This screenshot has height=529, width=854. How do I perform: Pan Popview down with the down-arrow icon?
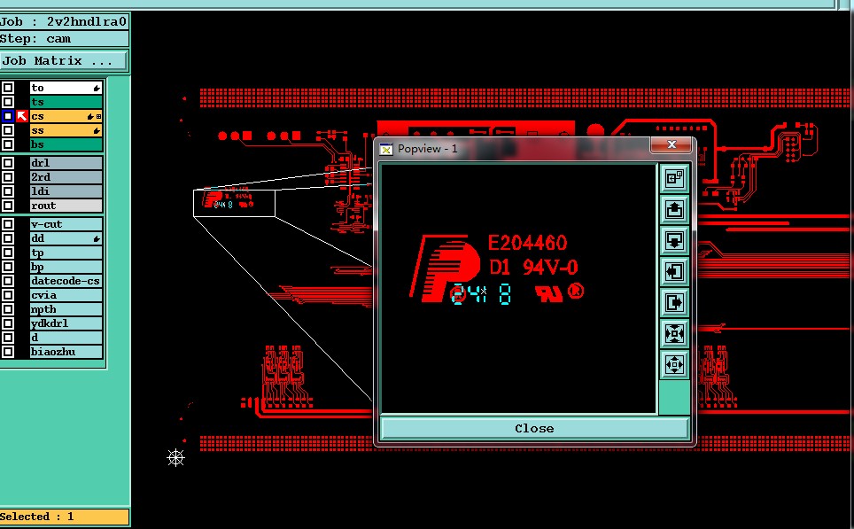pos(674,240)
